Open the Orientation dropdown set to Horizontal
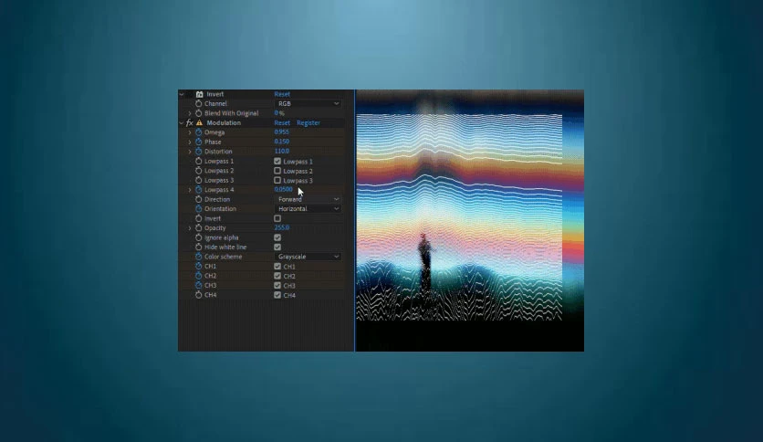Image resolution: width=763 pixels, height=442 pixels. coord(308,209)
